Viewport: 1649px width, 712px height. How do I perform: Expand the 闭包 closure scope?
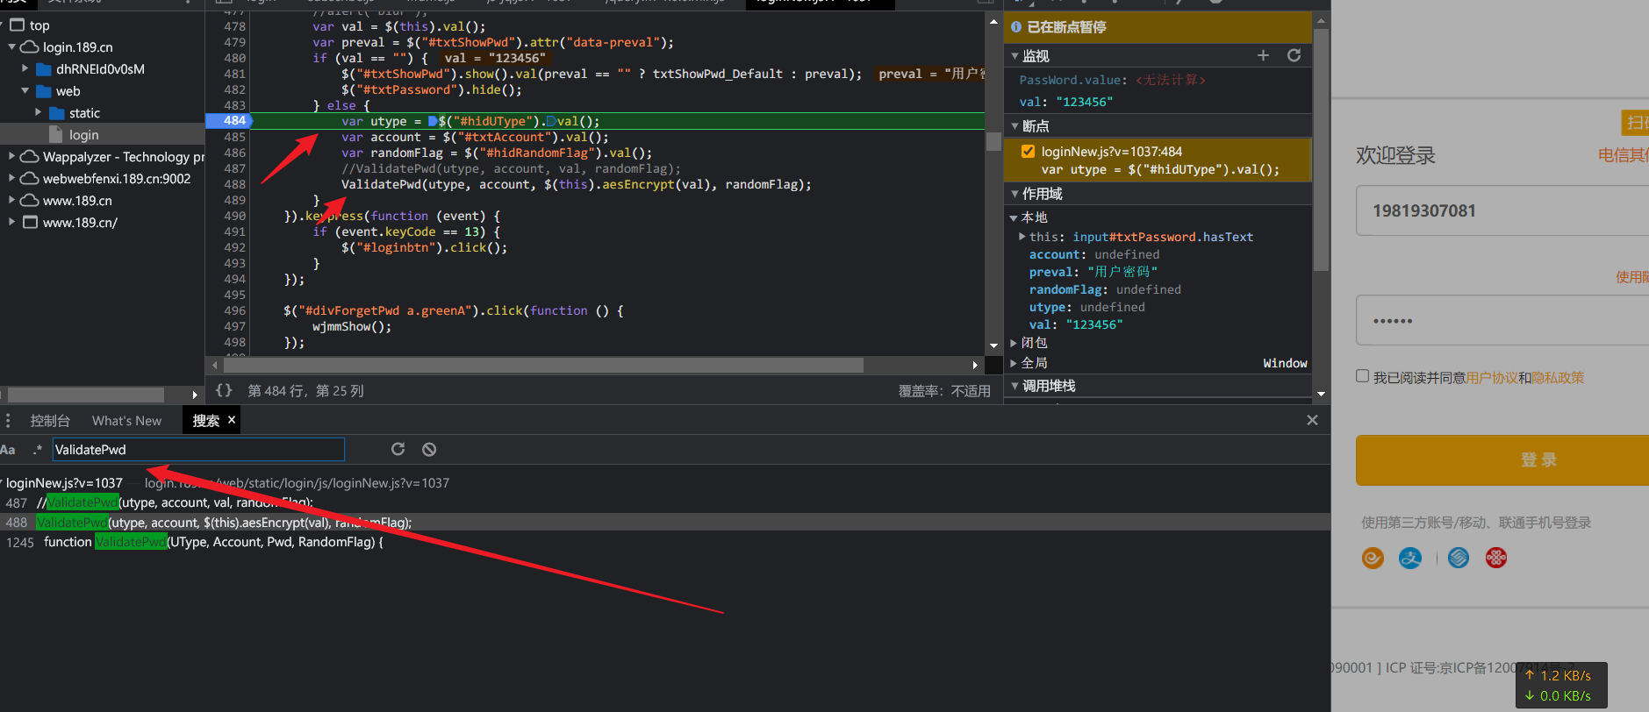[1014, 343]
